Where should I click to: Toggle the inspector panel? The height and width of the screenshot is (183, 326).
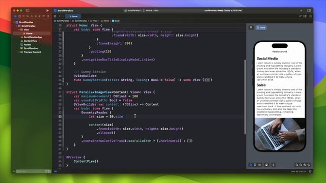pos(309,10)
